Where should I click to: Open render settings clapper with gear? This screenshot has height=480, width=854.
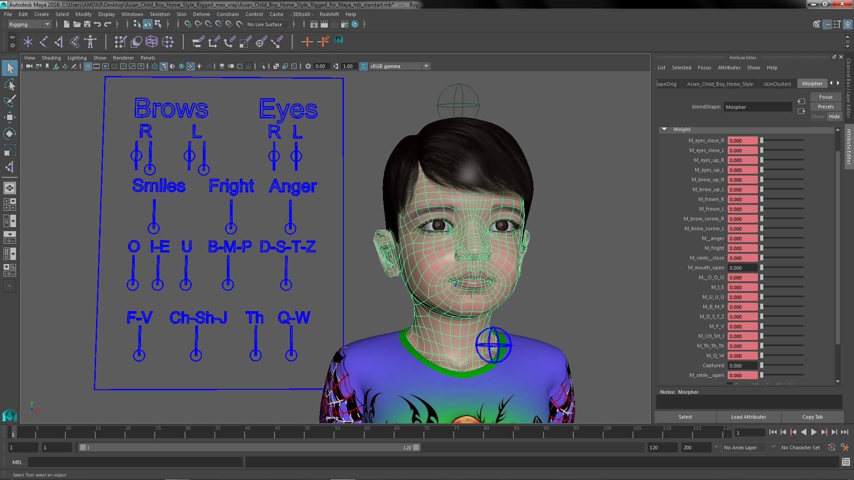345,24
